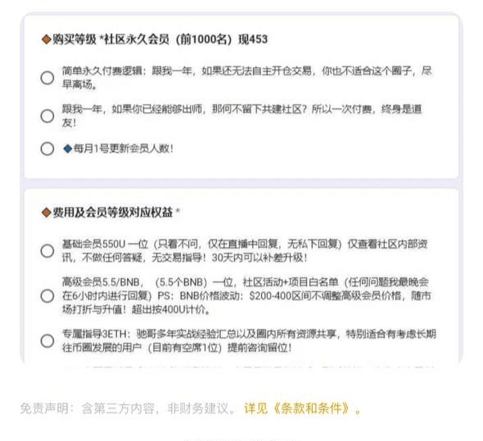Open the 条款和条件 link
Image resolution: width=483 pixels, height=441 pixels.
tap(311, 408)
